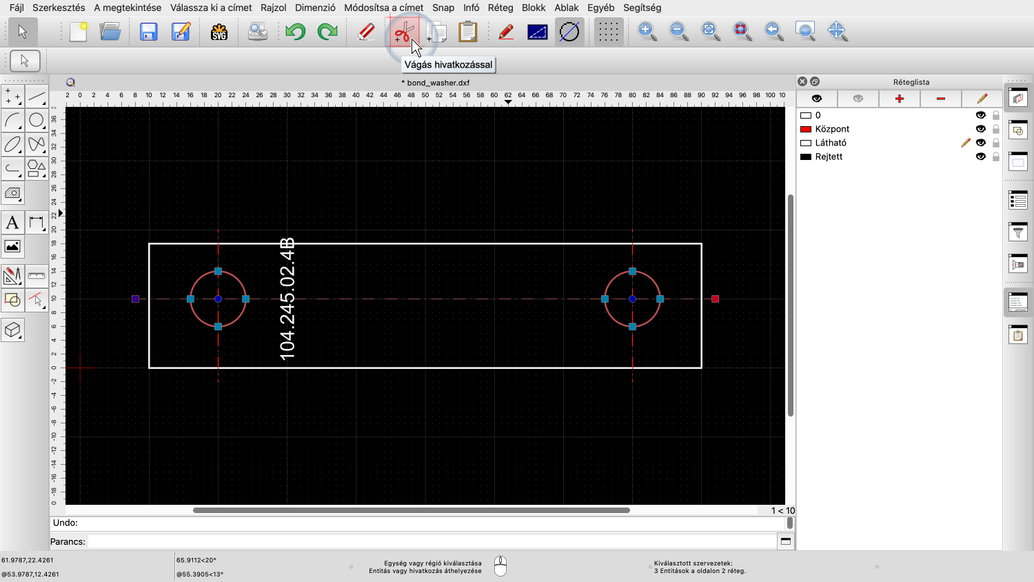Click the SVG export icon
Screen dimensions: 1034x582
click(219, 32)
